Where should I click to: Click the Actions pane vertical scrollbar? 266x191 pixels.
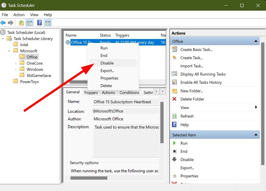click(x=263, y=104)
